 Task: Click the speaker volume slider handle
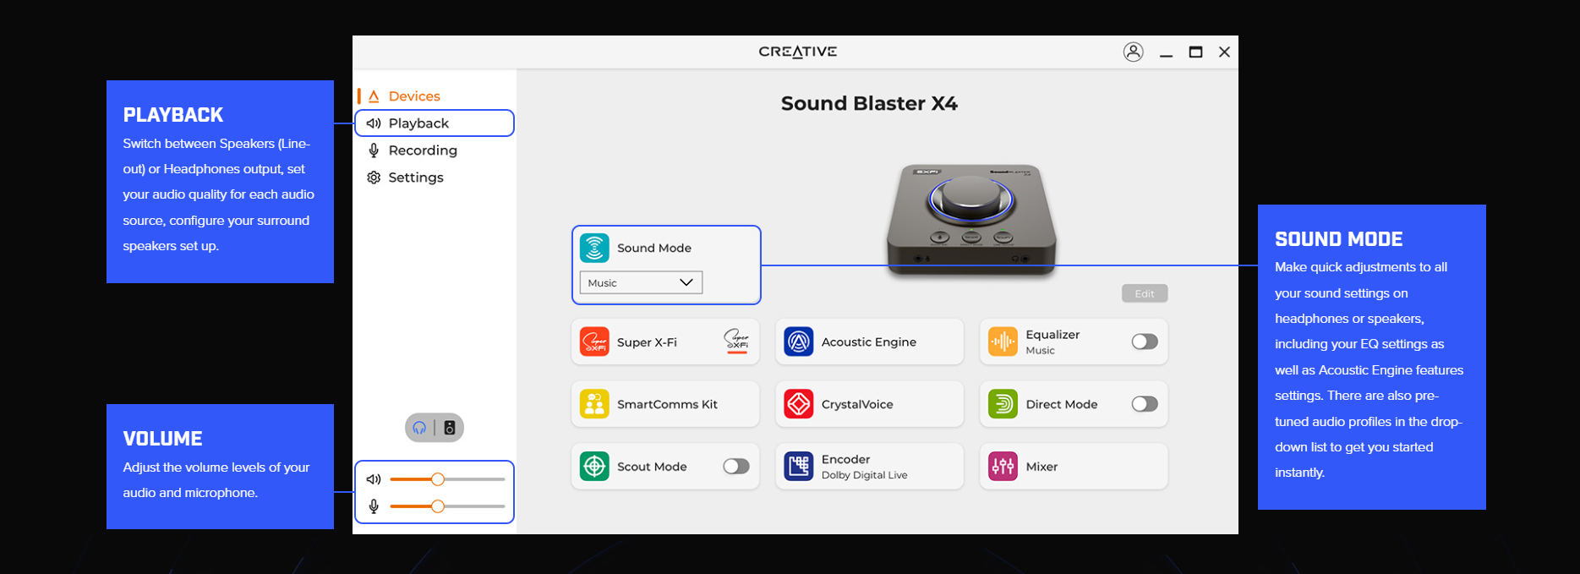437,479
